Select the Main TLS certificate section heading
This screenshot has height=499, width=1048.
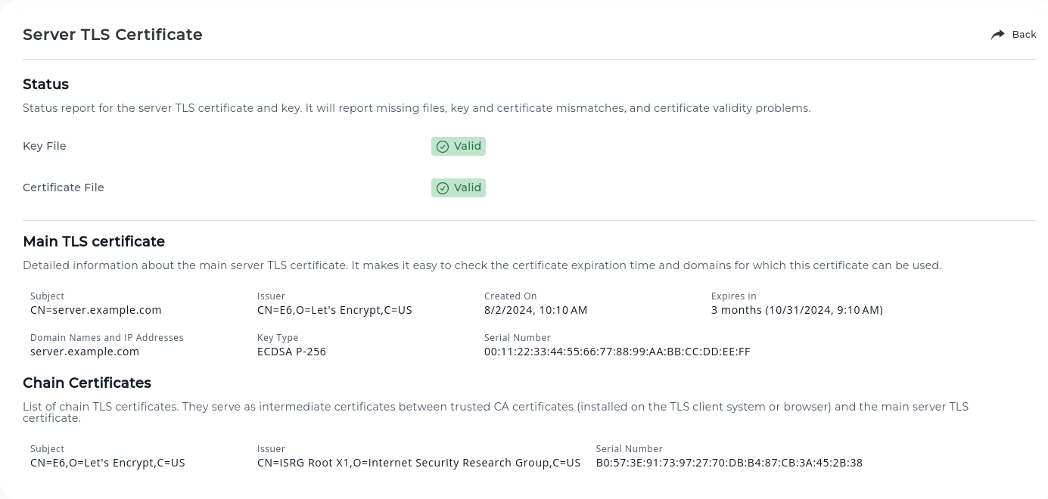pyautogui.click(x=94, y=241)
